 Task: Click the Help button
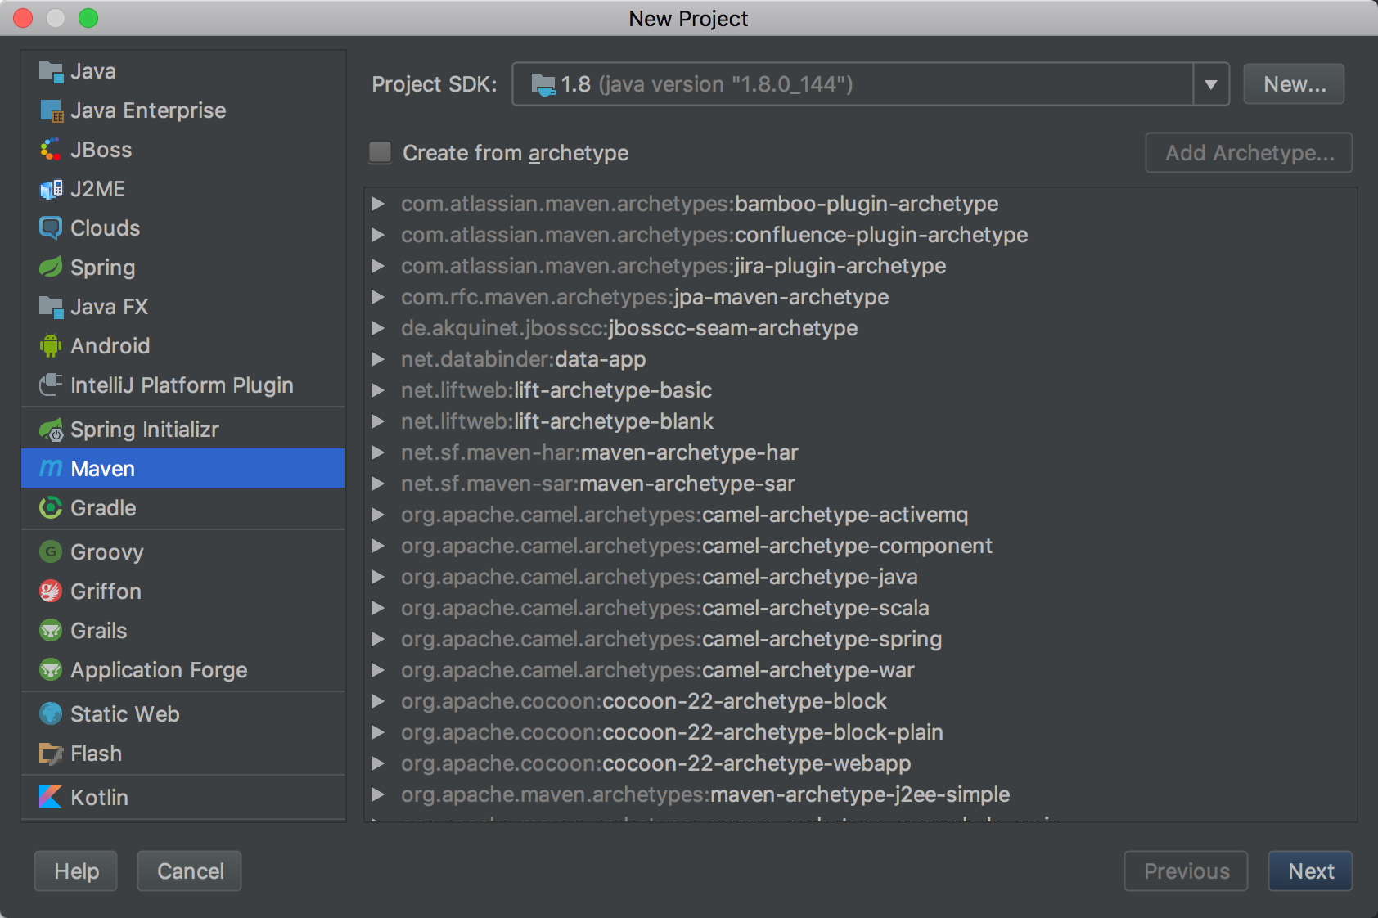76,871
